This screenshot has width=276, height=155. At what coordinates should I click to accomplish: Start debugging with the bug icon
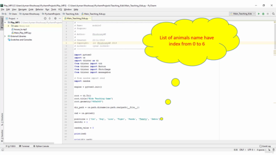pos(263,14)
